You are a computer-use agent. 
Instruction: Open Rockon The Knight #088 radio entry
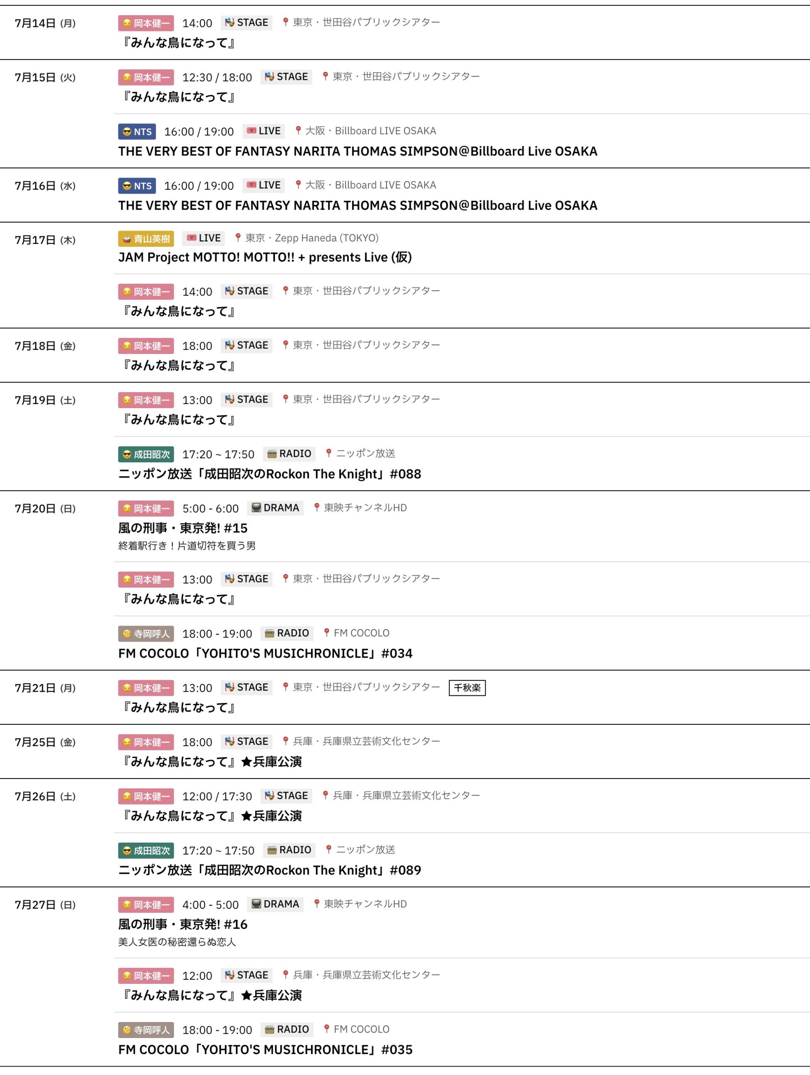tap(269, 474)
